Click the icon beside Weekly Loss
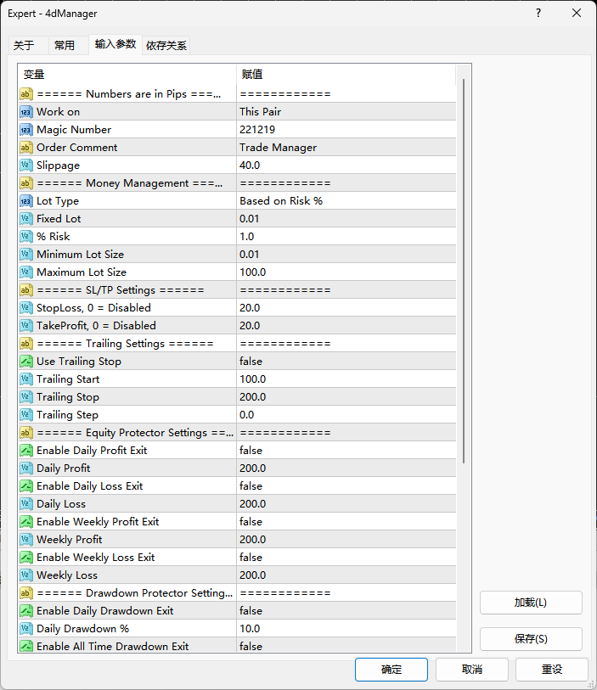Screen dimensions: 597x690 pyautogui.click(x=26, y=575)
